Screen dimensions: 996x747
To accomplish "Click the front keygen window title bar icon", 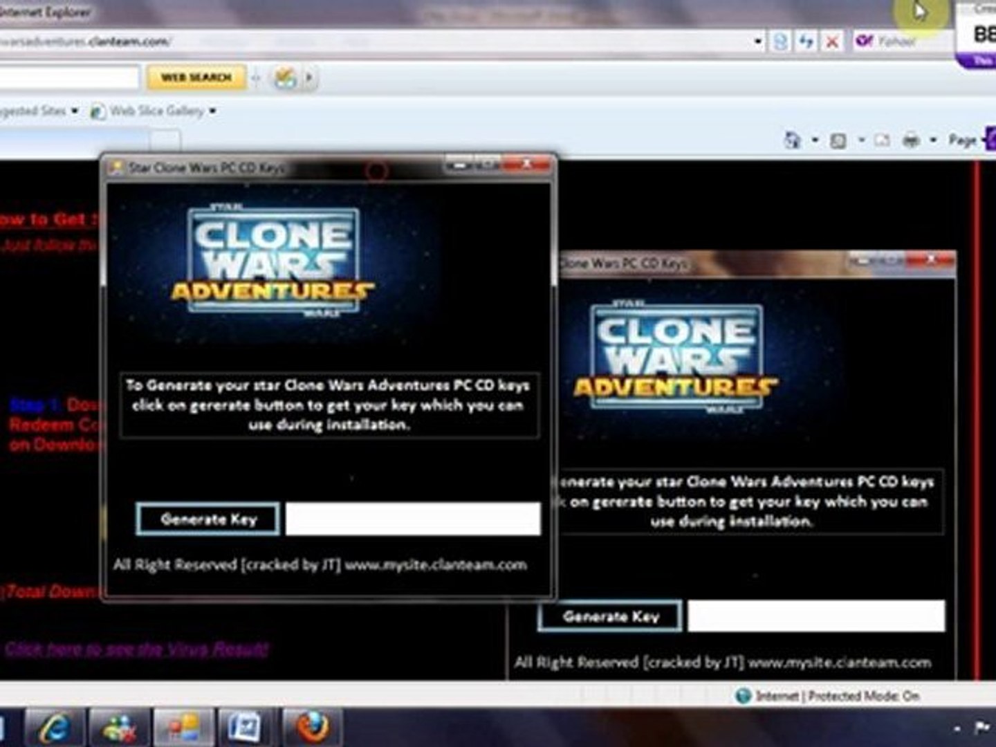I will (x=117, y=167).
